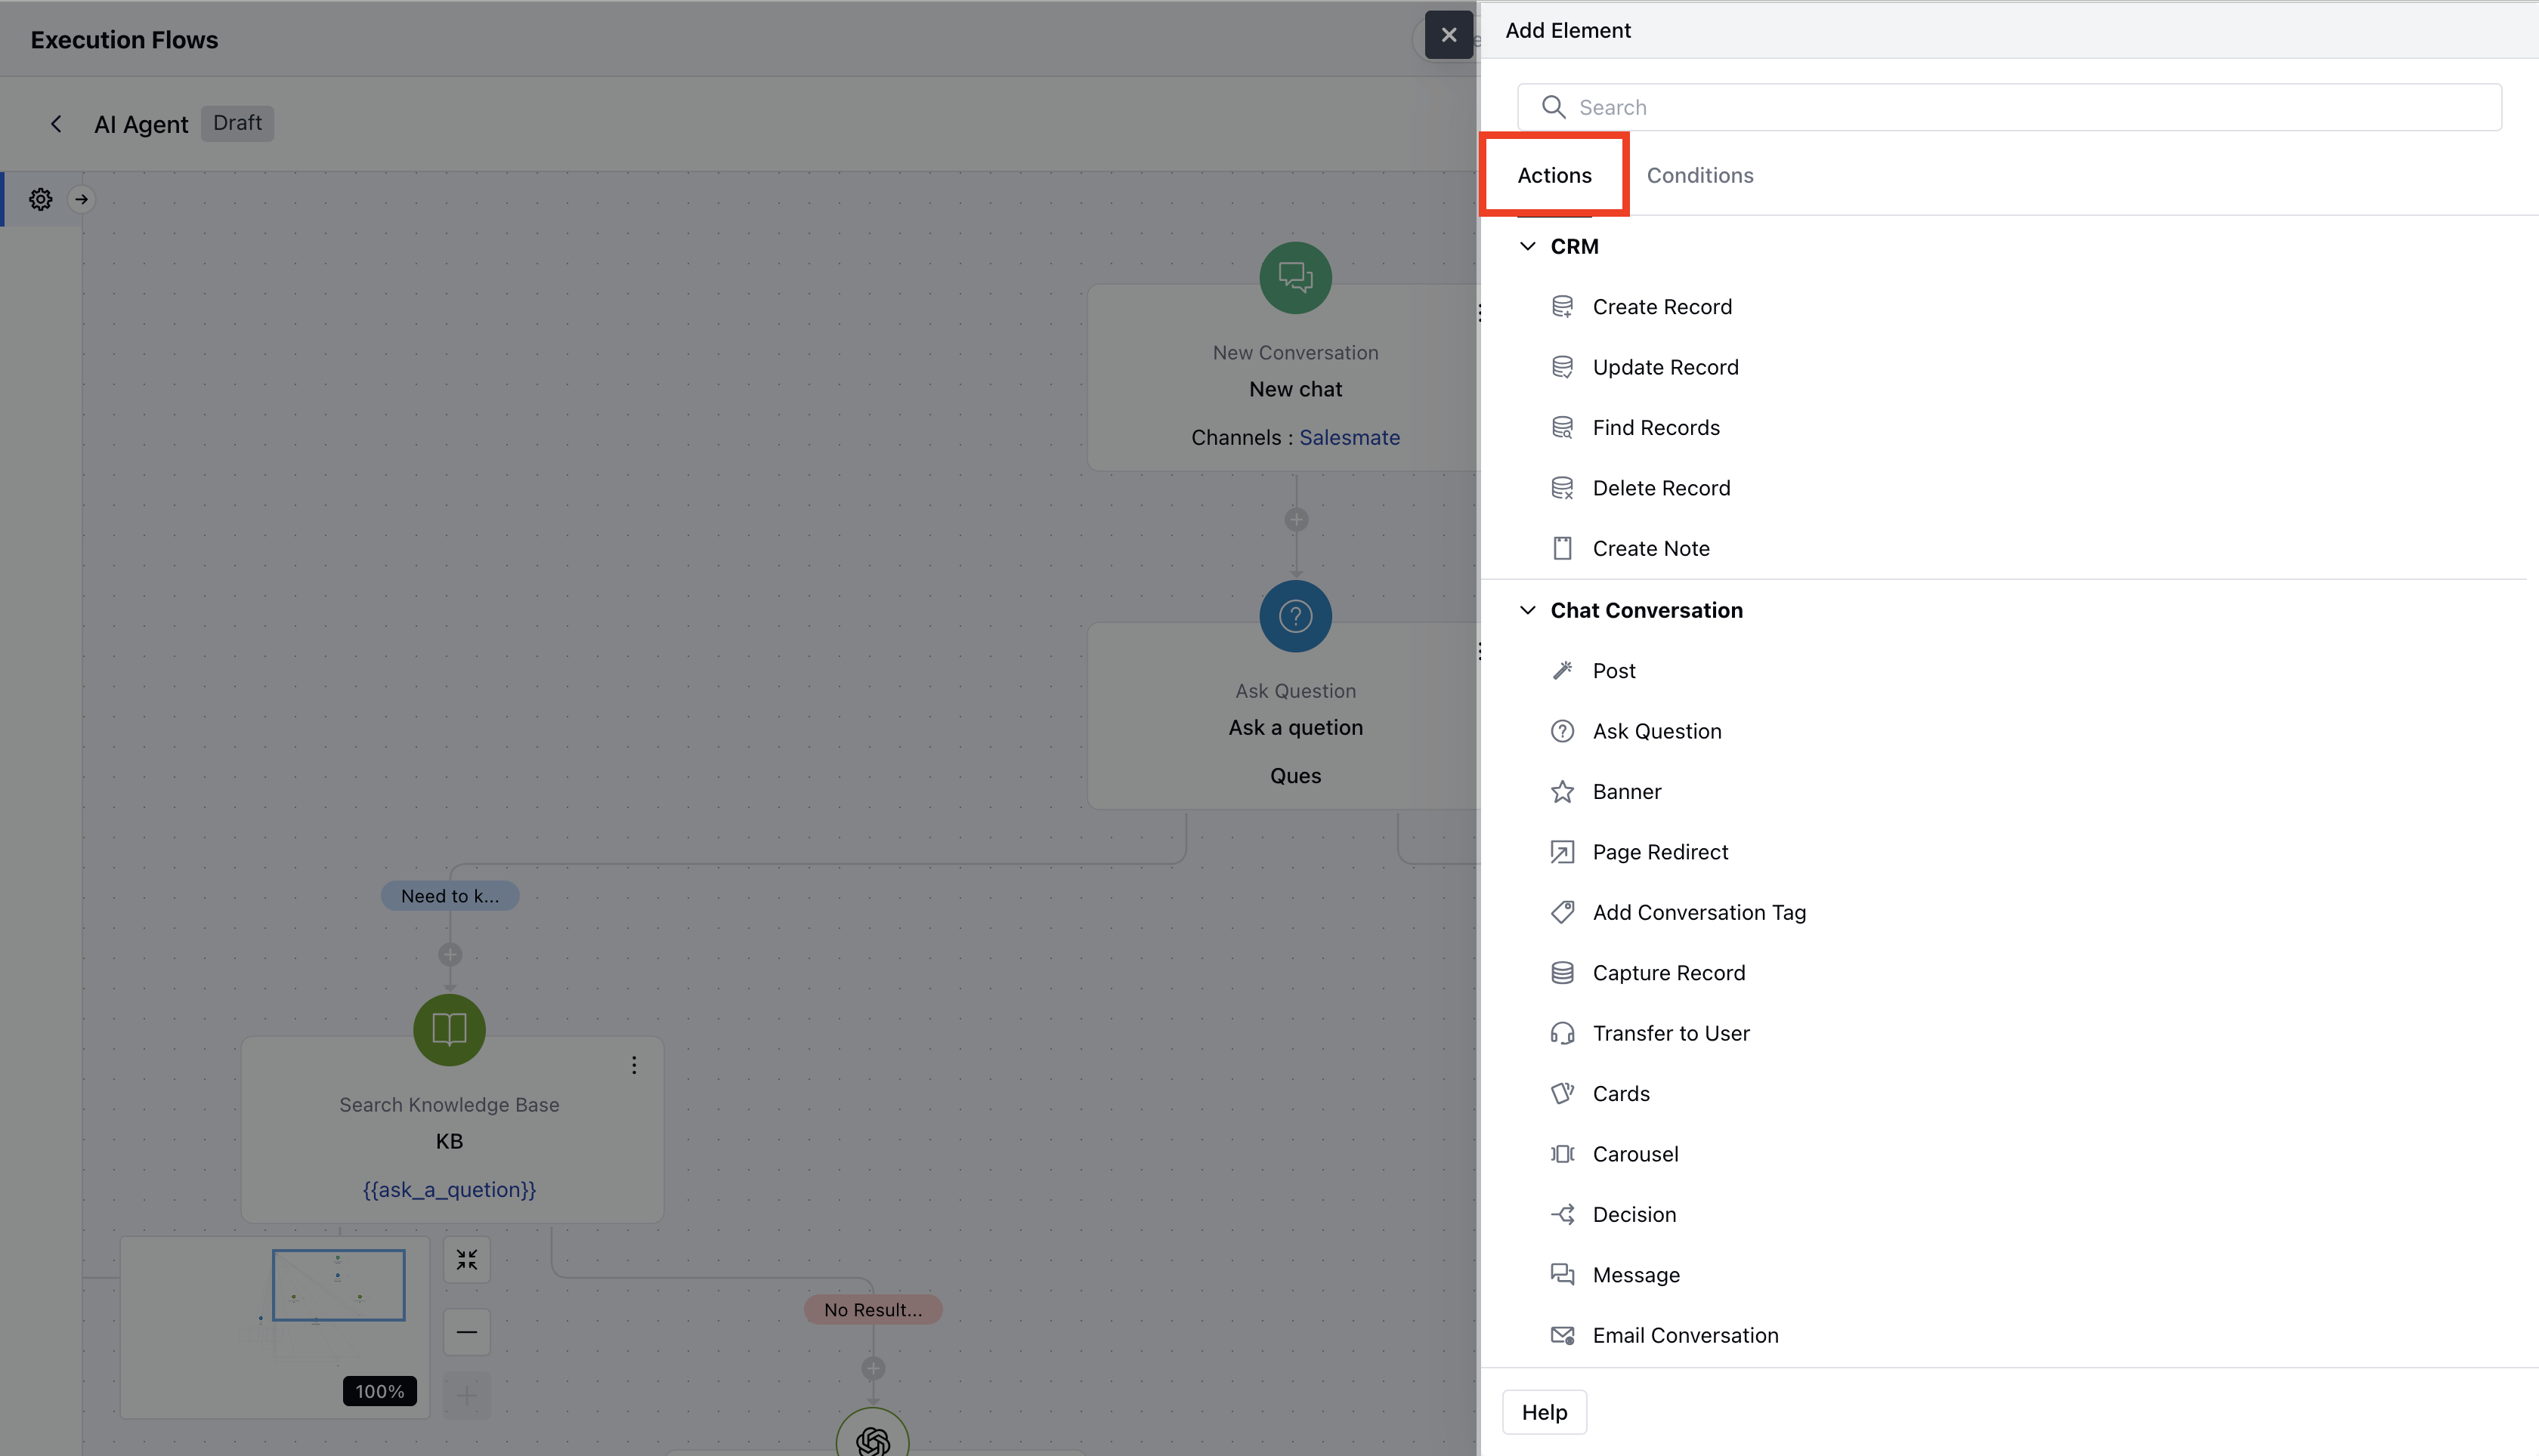Zoom out the canvas with minus button
The image size is (2539, 1456).
pyautogui.click(x=466, y=1332)
